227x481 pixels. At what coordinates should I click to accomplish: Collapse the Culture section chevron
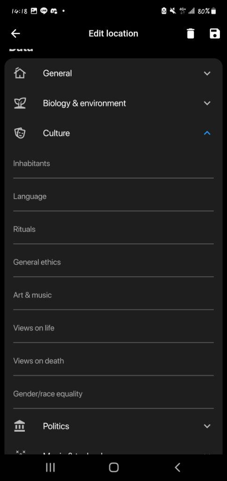[207, 133]
